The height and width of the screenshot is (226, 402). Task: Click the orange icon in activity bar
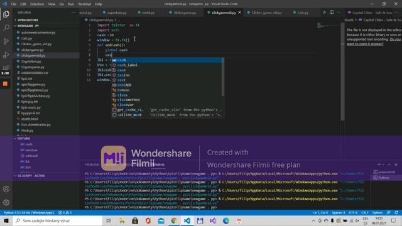click(6, 83)
